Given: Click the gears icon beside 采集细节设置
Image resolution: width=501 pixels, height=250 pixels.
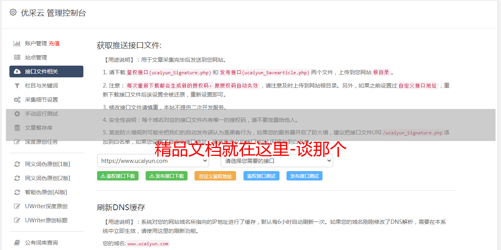Looking at the screenshot, I should [17, 100].
